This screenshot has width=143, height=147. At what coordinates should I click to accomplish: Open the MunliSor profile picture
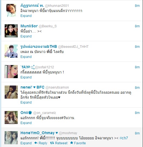11,31
